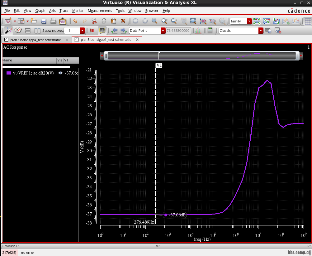Click the right handle of the zoom slider

point(298,56)
